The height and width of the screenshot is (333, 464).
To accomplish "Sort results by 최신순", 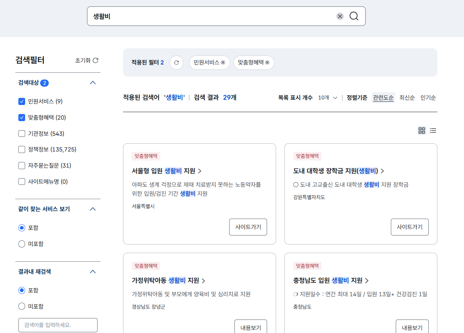I will (407, 97).
